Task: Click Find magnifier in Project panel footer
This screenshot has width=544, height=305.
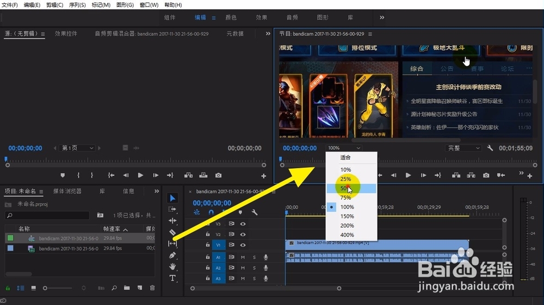Action: pyautogui.click(x=114, y=288)
